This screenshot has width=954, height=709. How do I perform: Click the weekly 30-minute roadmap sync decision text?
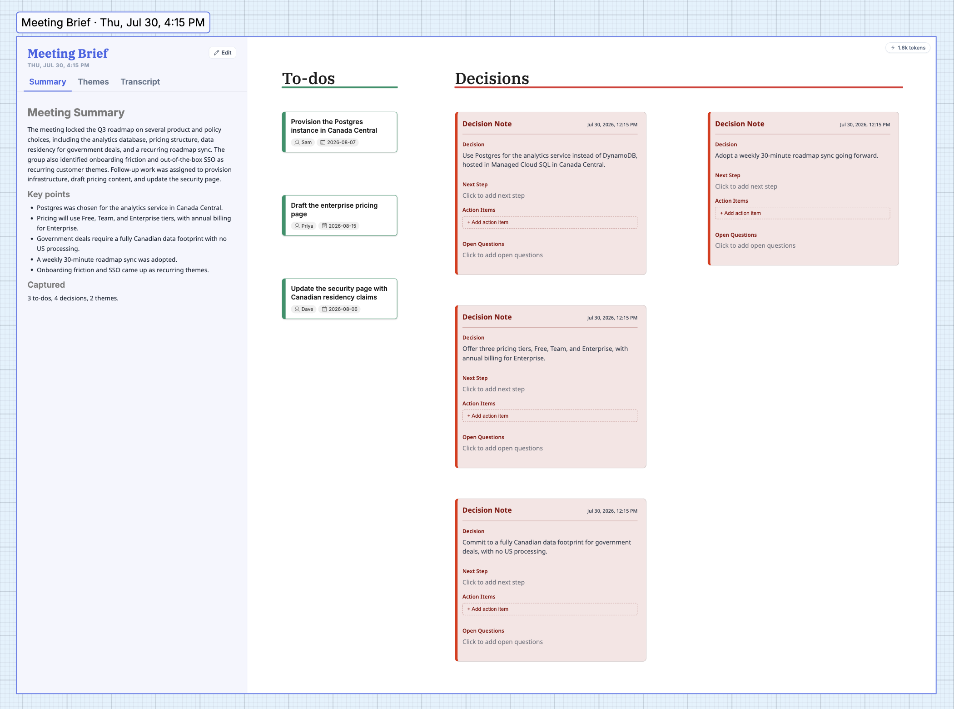[796, 155]
